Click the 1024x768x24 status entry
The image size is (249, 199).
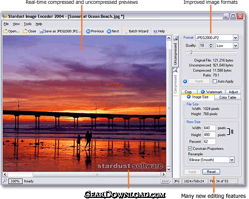pyautogui.click(x=195, y=181)
